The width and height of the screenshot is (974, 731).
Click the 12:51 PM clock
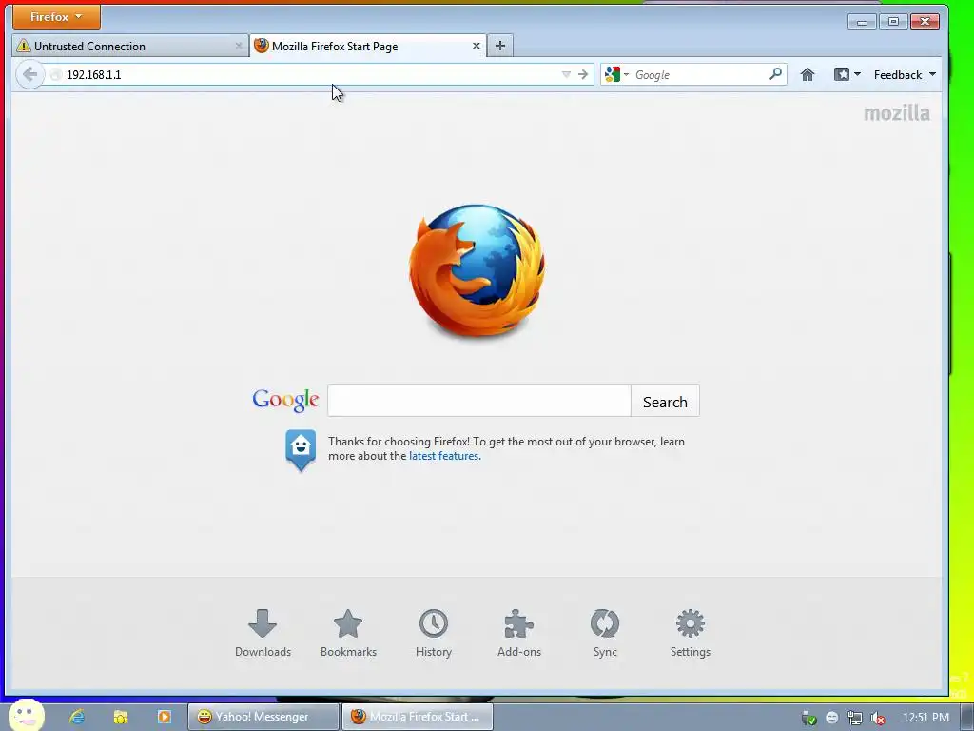coord(925,718)
